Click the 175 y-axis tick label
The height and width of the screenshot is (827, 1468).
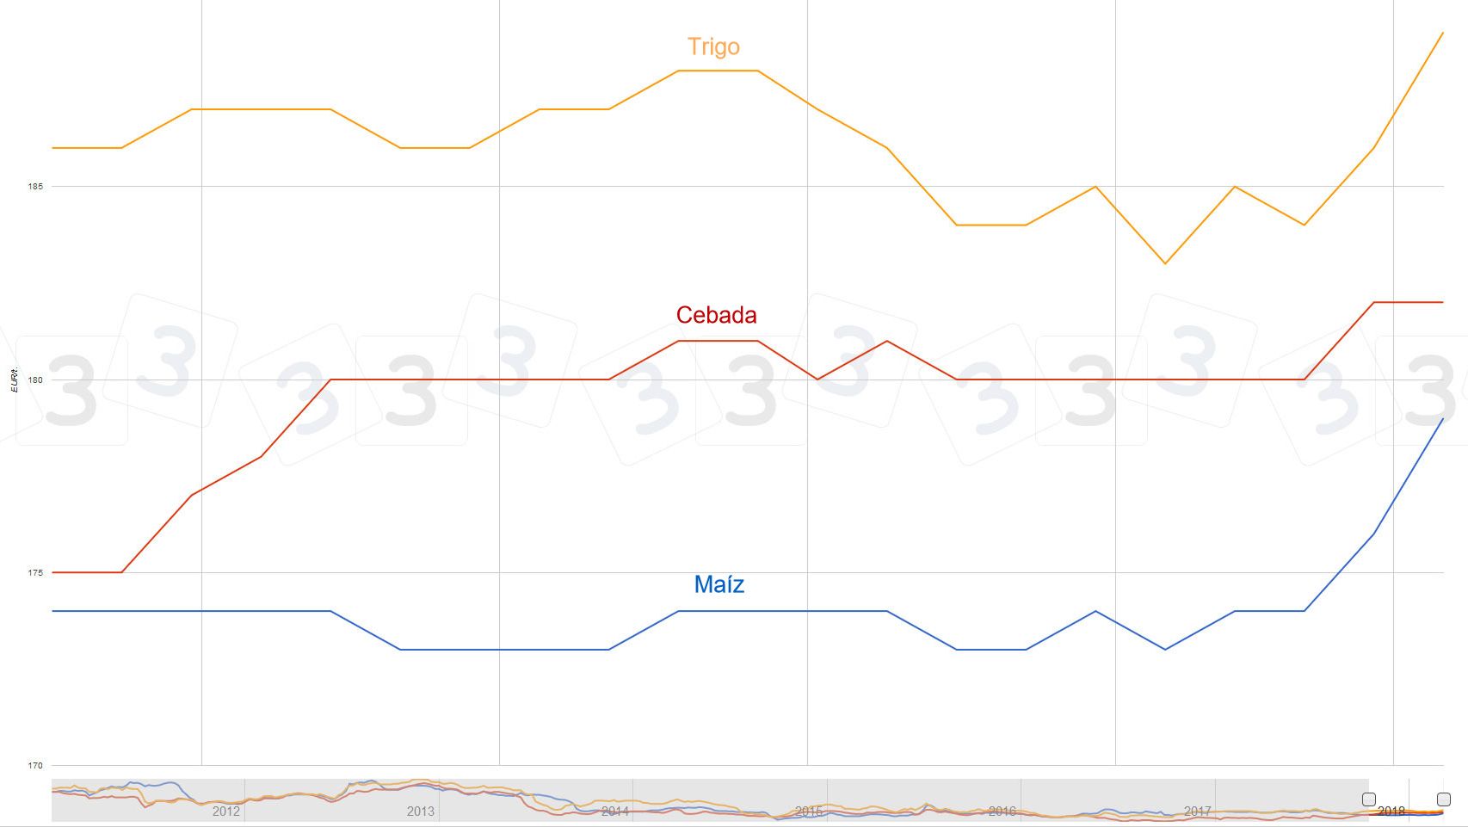35,573
